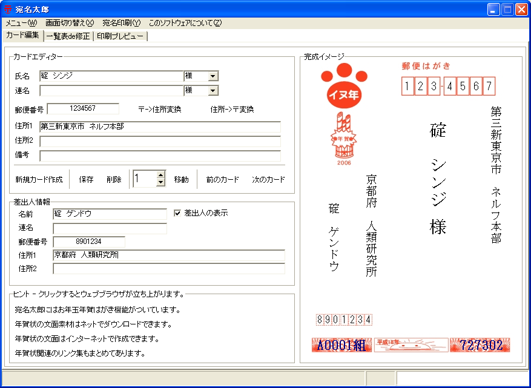Increase the card number with up arrow
Image resolution: width=531 pixels, height=388 pixels.
pos(161,175)
